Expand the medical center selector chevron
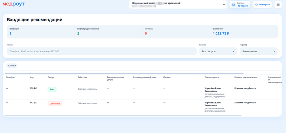This screenshot has height=133, width=286. tap(224, 5)
